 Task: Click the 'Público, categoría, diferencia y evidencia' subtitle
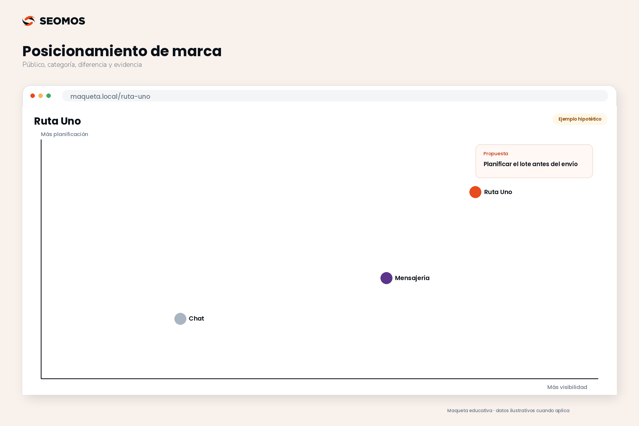(82, 65)
